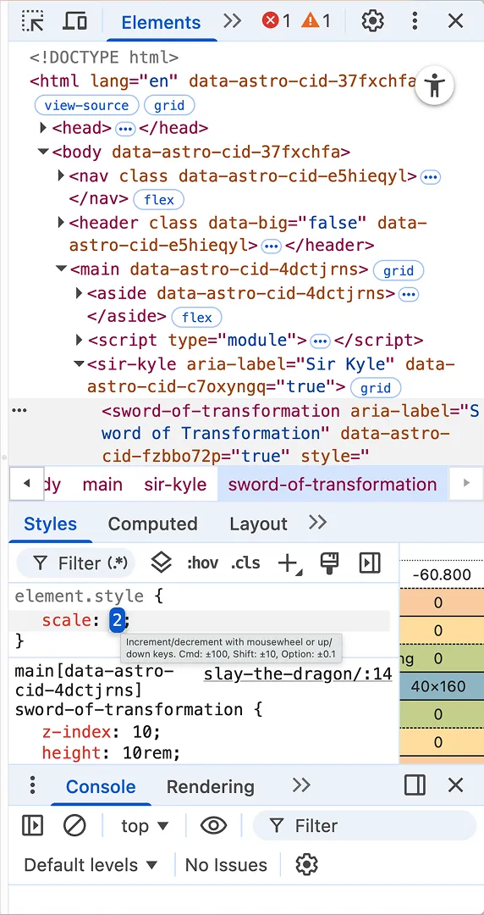Viewport: 484px width, 915px height.
Task: Collapse the sir-kyle element
Action: click(80, 363)
